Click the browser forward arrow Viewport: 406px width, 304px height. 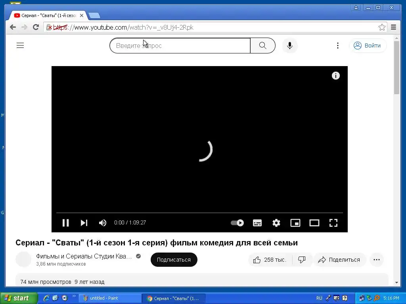24,27
